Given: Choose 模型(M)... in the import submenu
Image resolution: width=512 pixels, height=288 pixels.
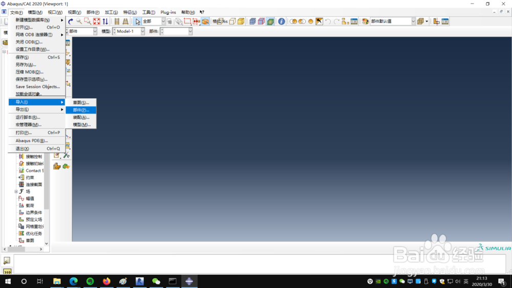Looking at the screenshot, I should [x=81, y=125].
